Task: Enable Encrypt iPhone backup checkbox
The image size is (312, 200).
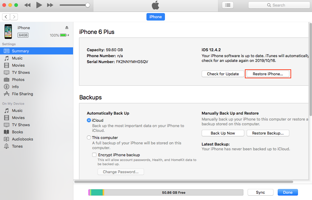Action: coord(94,155)
